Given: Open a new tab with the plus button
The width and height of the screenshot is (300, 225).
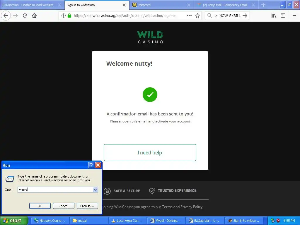Looking at the screenshot, I should click(x=263, y=5).
